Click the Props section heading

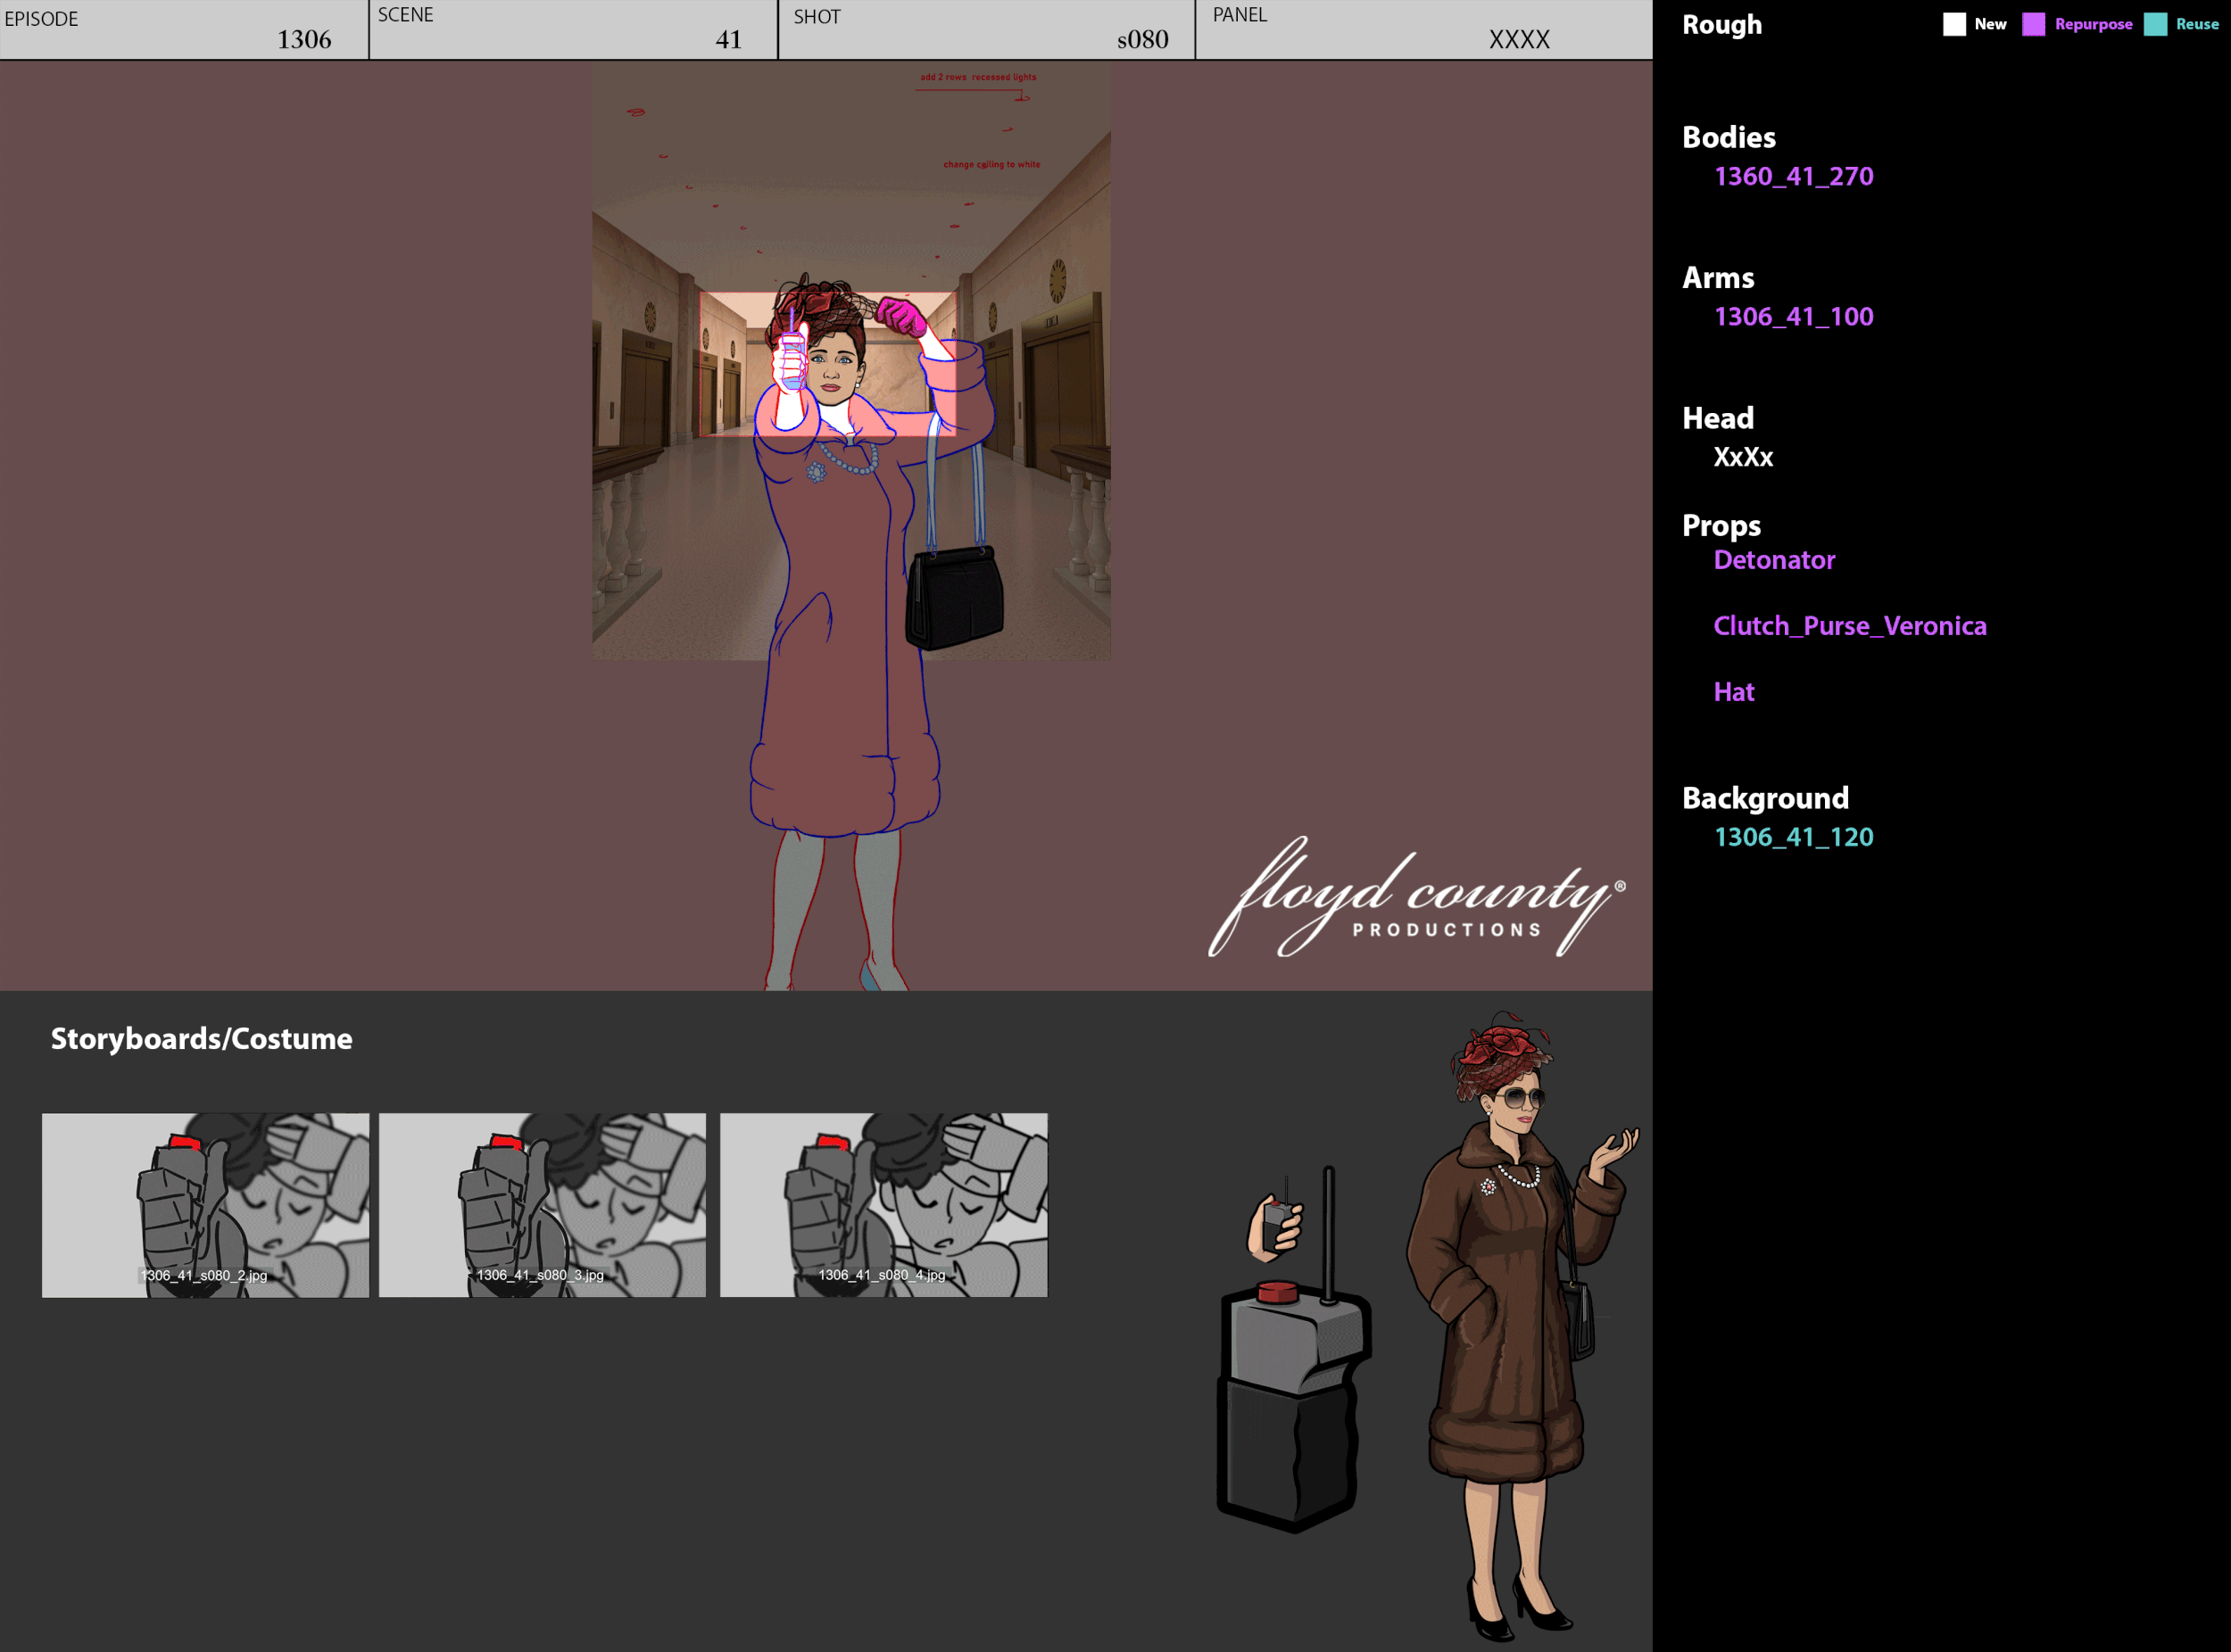(x=1721, y=526)
